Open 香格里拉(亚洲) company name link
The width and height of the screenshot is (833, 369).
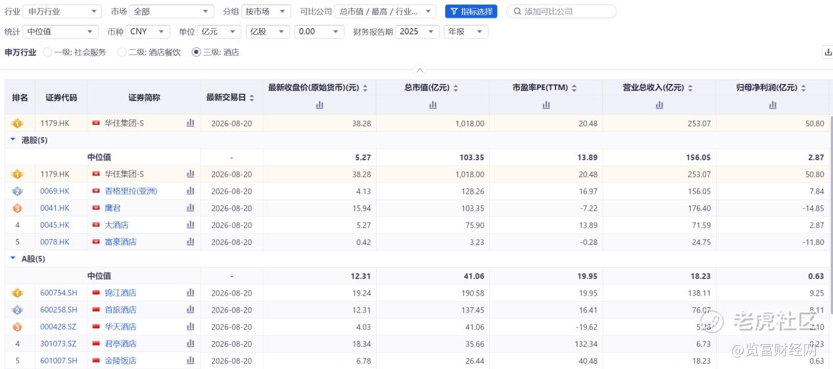pos(131,191)
